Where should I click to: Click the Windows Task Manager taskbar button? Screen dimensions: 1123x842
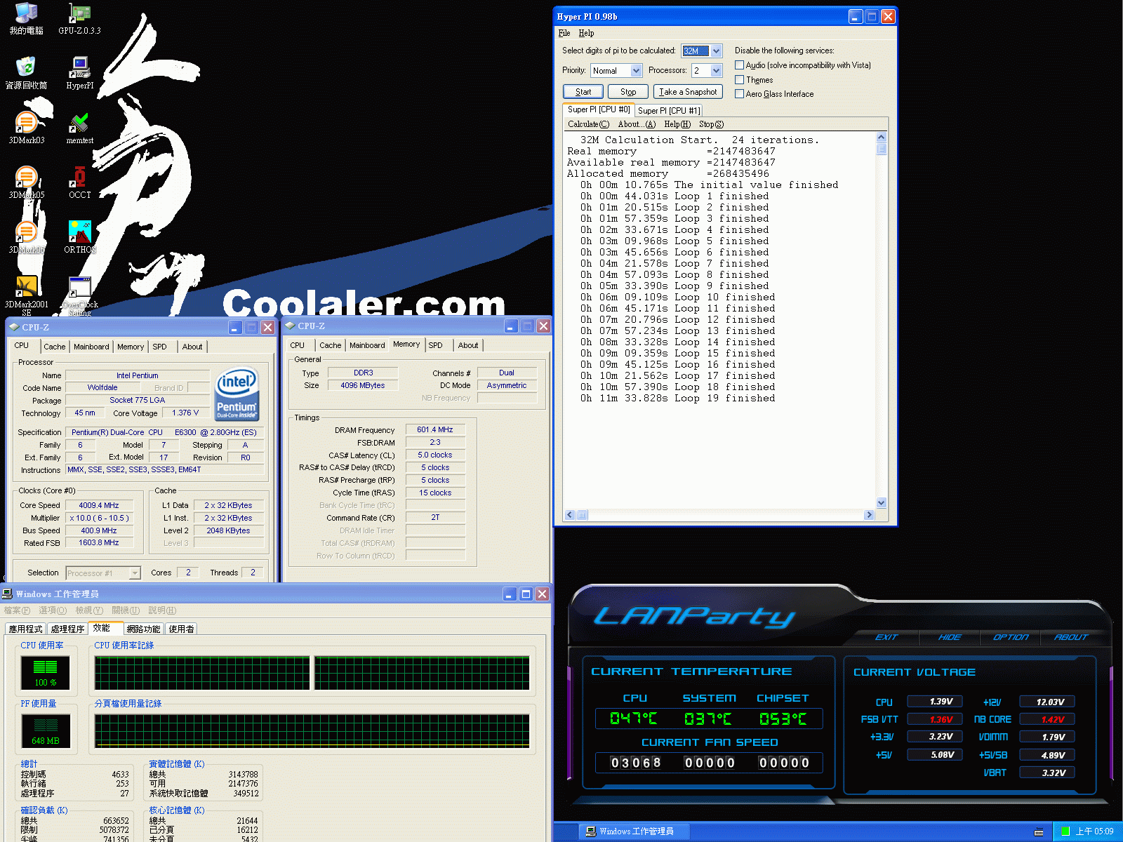click(x=635, y=831)
